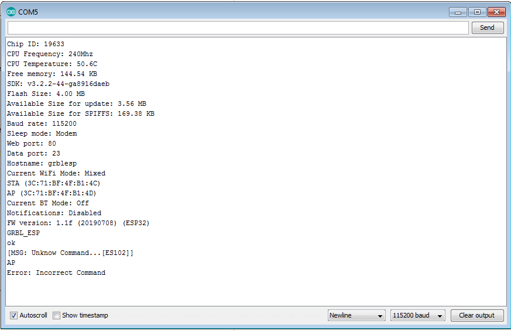Click the 'Chip ID: 19633' line
This screenshot has height=331, width=511.
(36, 44)
